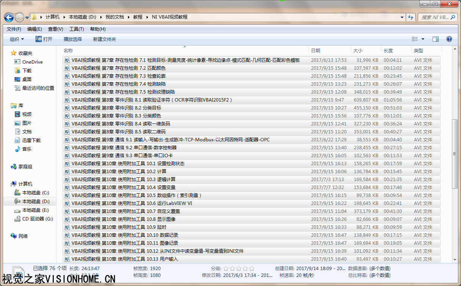Click the Back navigation arrow button
Viewport: 461px width, 286px height.
[9, 17]
